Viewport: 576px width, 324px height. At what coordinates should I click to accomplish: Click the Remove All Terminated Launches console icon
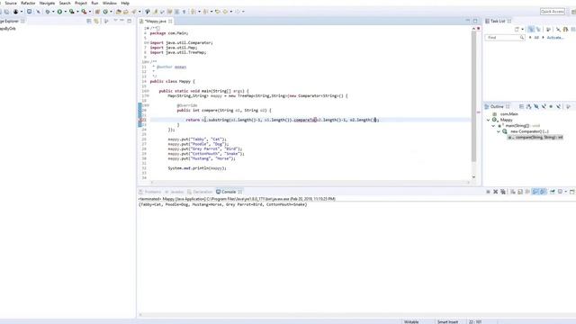coord(503,192)
